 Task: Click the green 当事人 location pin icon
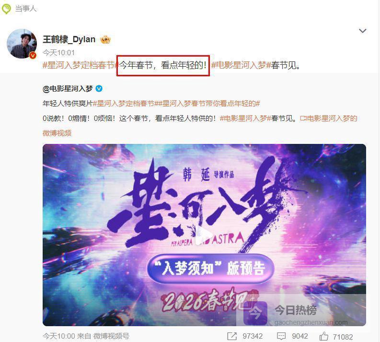[x=6, y=9]
